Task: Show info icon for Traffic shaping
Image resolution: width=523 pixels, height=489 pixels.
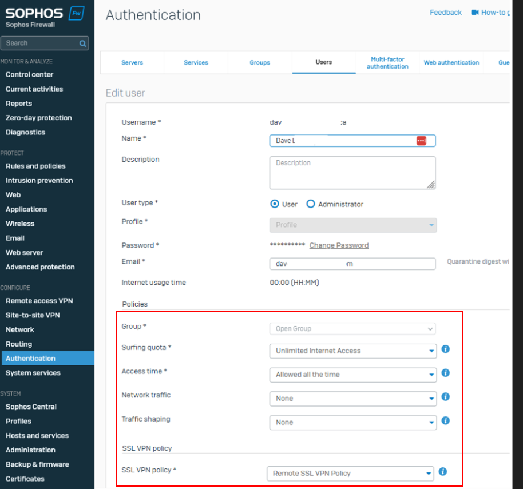Action: pos(445,421)
